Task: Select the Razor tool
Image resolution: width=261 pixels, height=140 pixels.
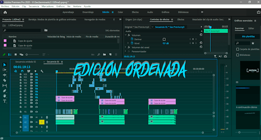Action: 5,80
